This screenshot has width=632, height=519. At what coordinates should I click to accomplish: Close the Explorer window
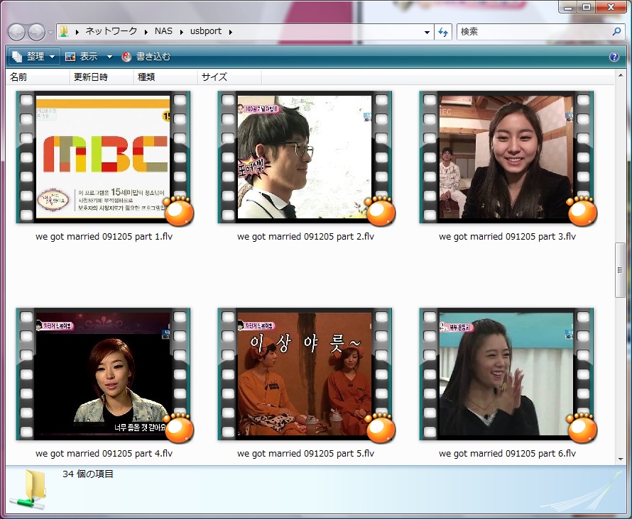[611, 7]
